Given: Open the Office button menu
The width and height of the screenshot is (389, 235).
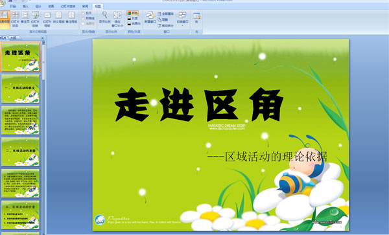Looking at the screenshot, I should [2, 3].
